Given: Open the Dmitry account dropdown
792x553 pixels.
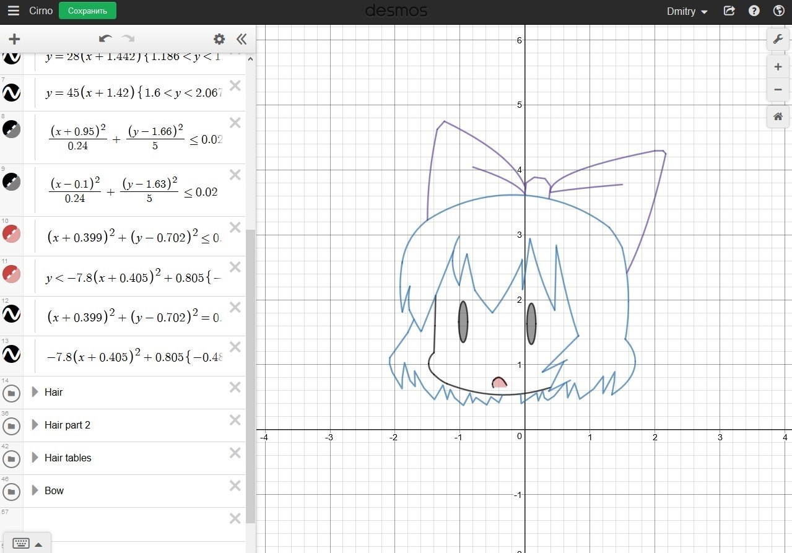Looking at the screenshot, I should [687, 11].
